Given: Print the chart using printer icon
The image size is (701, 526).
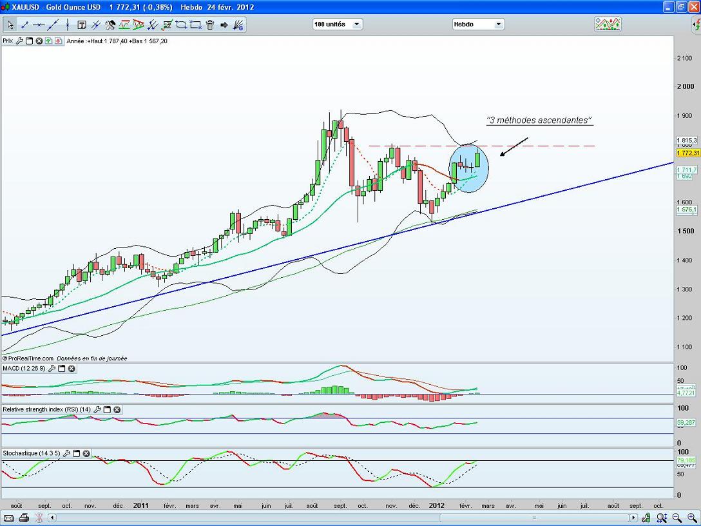Looking at the screenshot, I should click(24, 518).
